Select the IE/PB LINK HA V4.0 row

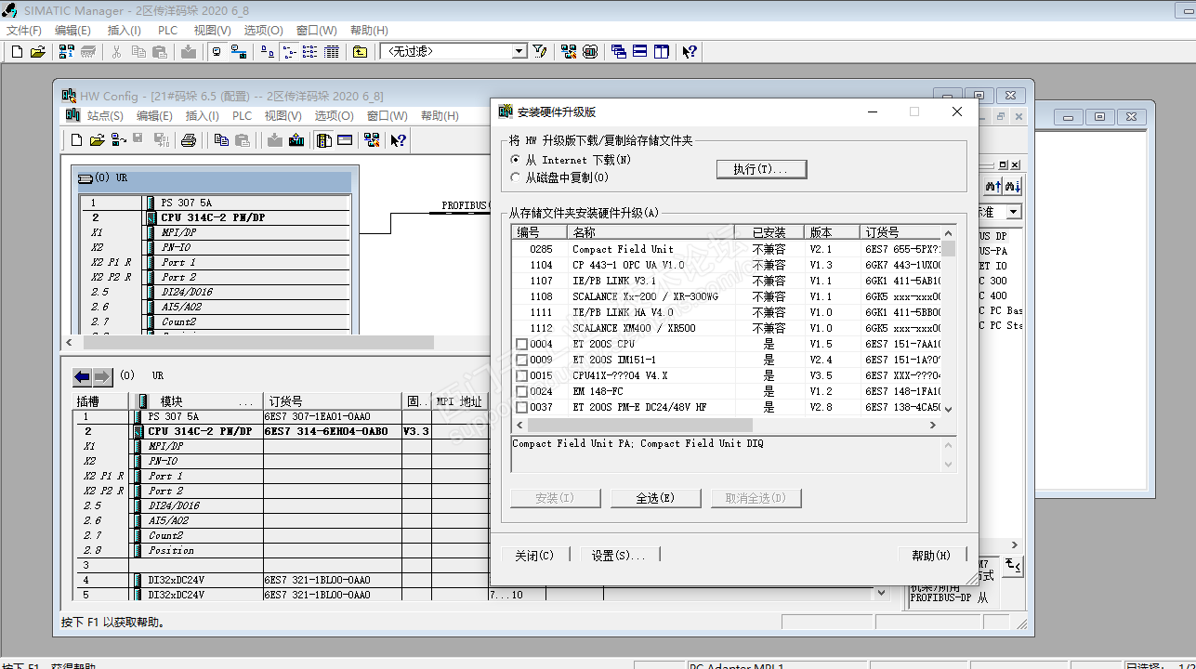tap(727, 312)
